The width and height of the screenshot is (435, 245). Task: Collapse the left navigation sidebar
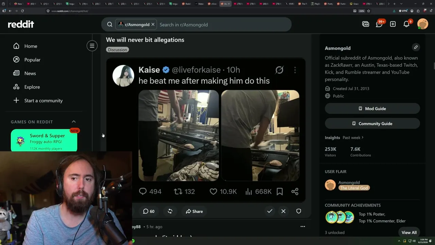click(92, 46)
